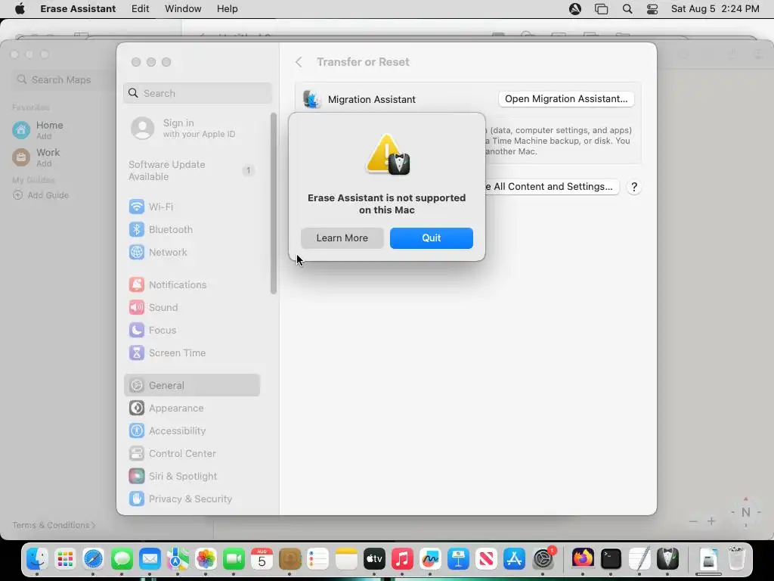Click Erase All Content and Settings button

(x=552, y=187)
